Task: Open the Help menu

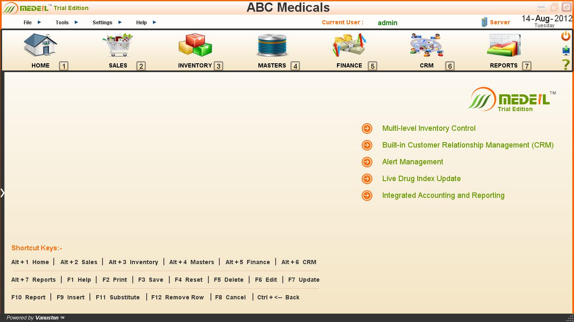Action: (142, 23)
